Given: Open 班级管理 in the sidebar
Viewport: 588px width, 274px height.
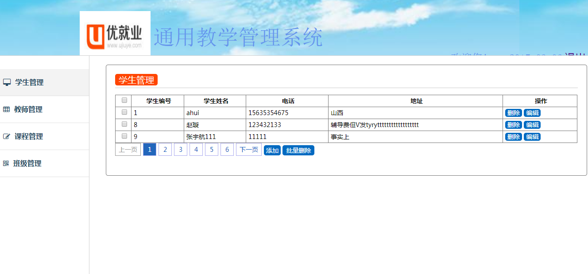Looking at the screenshot, I should point(44,163).
